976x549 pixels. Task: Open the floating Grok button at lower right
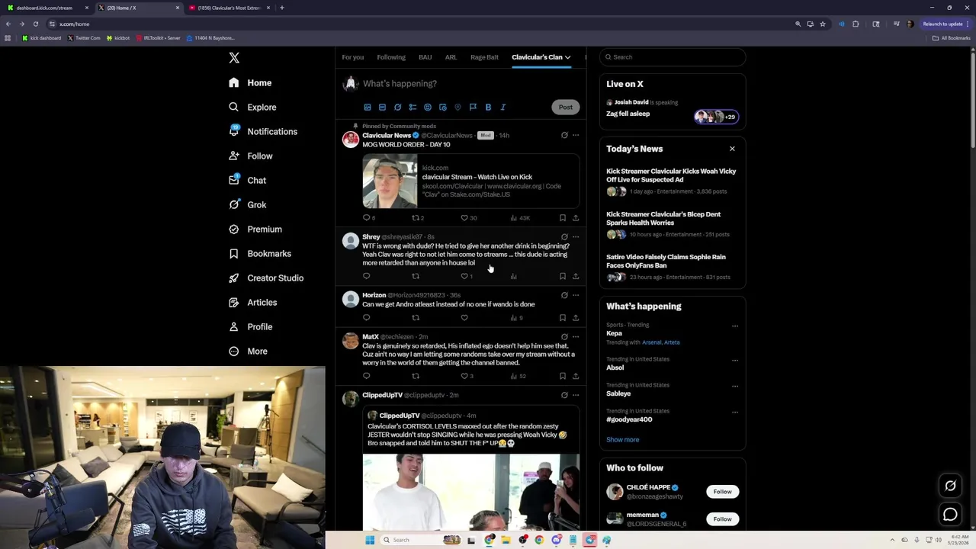point(950,486)
